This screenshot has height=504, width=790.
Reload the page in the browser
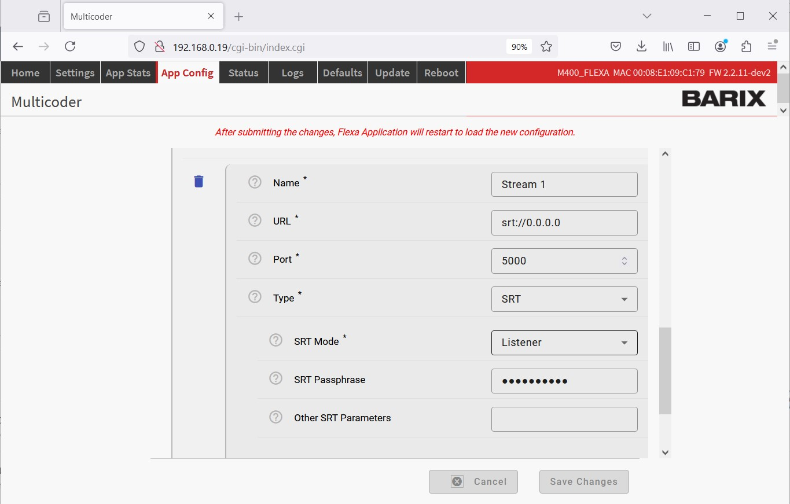(x=70, y=47)
